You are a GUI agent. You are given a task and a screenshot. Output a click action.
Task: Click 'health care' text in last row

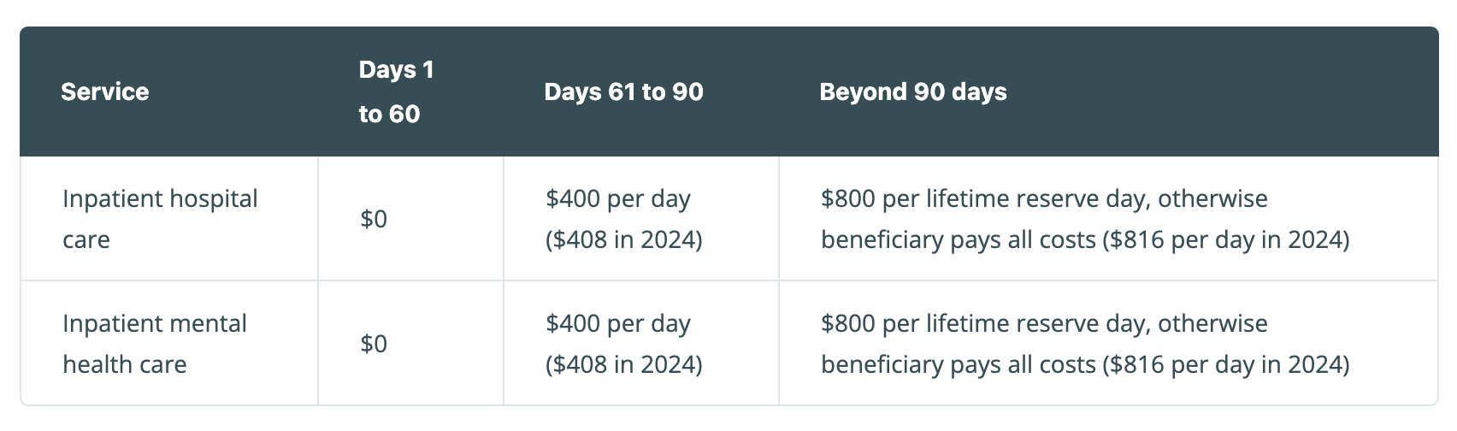tap(125, 364)
